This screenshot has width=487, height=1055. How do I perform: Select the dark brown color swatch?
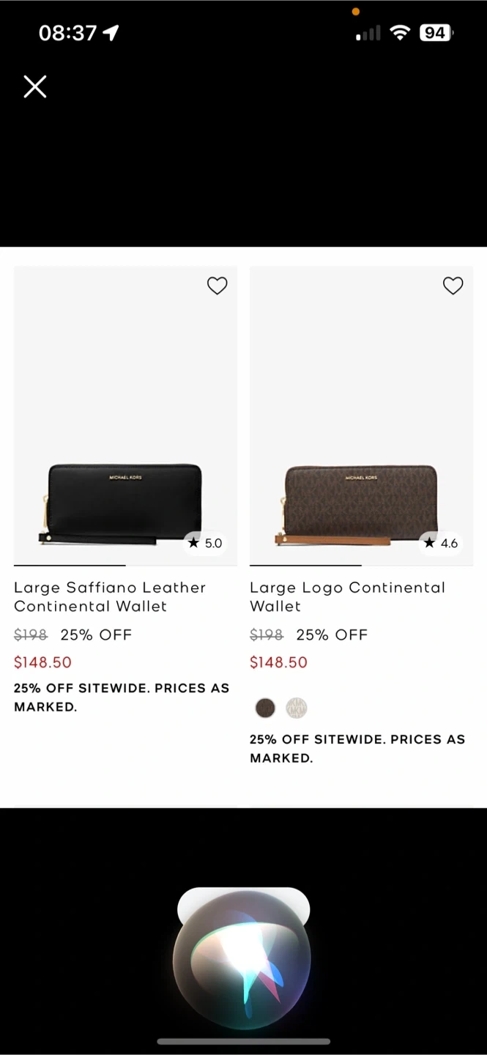(x=265, y=708)
